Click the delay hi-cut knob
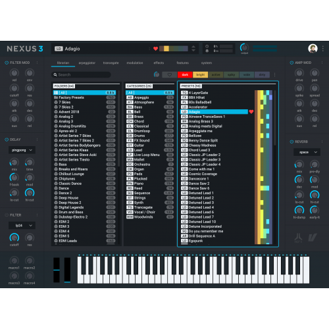The height and width of the screenshot is (329, 329). (30, 193)
